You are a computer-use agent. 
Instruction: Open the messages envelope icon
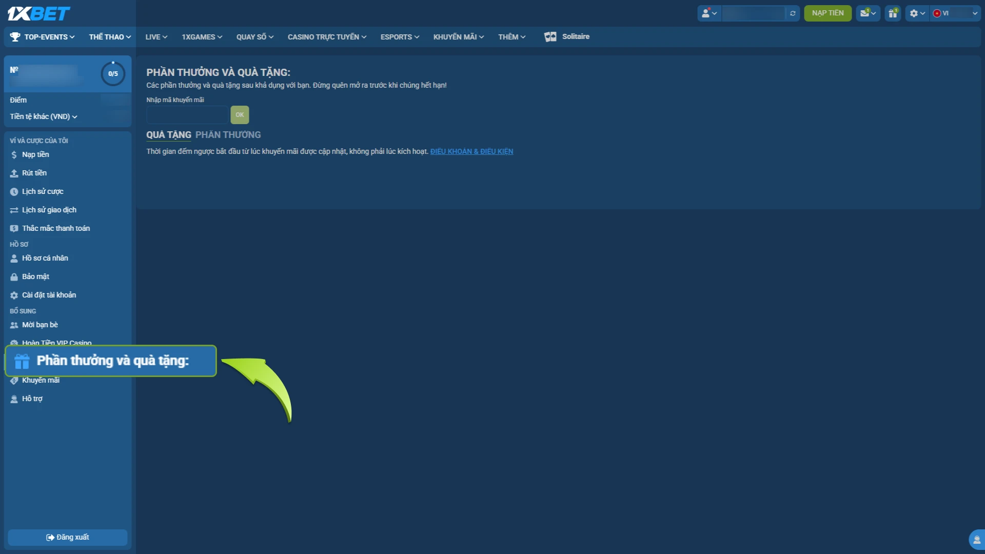868,13
